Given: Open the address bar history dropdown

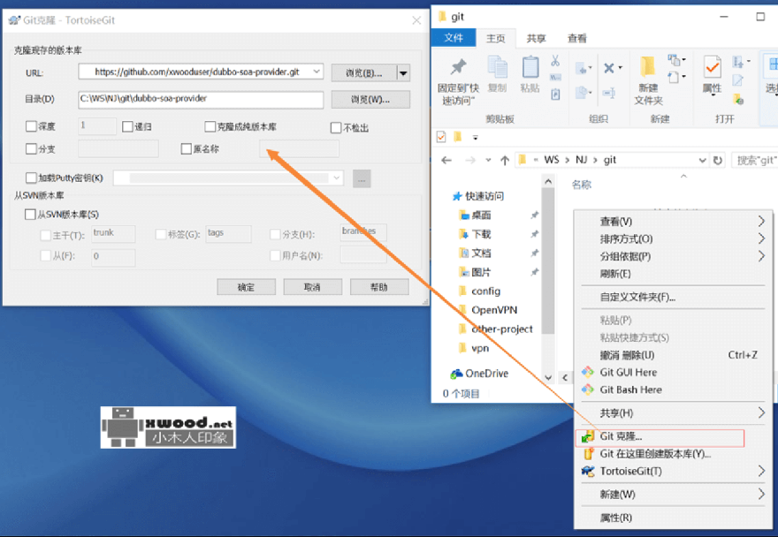Looking at the screenshot, I should (x=702, y=160).
